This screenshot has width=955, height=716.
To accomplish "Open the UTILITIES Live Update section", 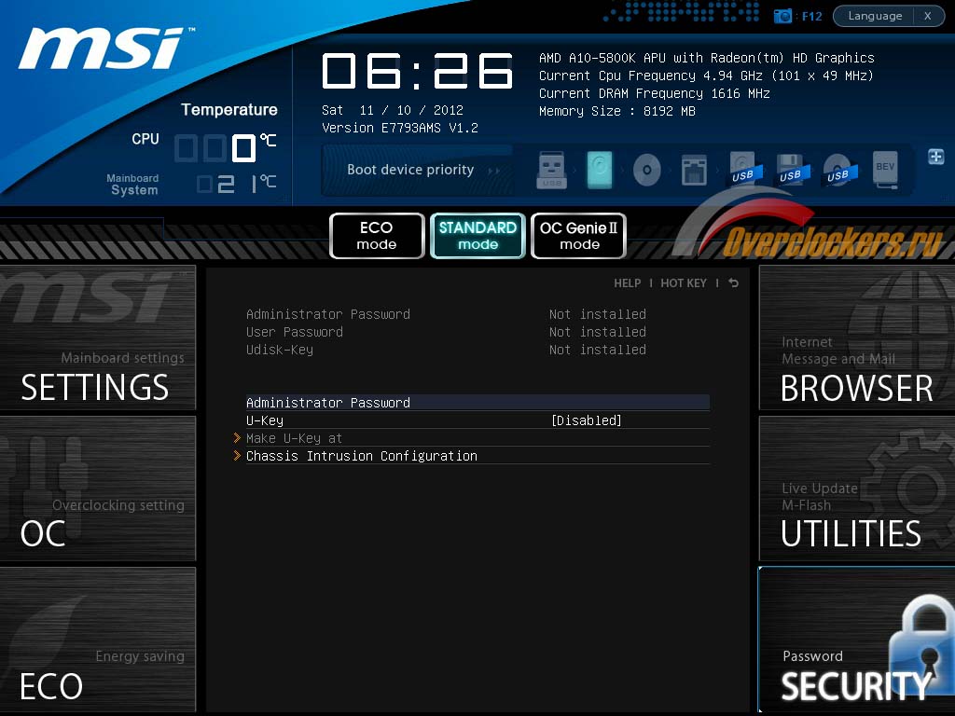I will pyautogui.click(x=857, y=489).
